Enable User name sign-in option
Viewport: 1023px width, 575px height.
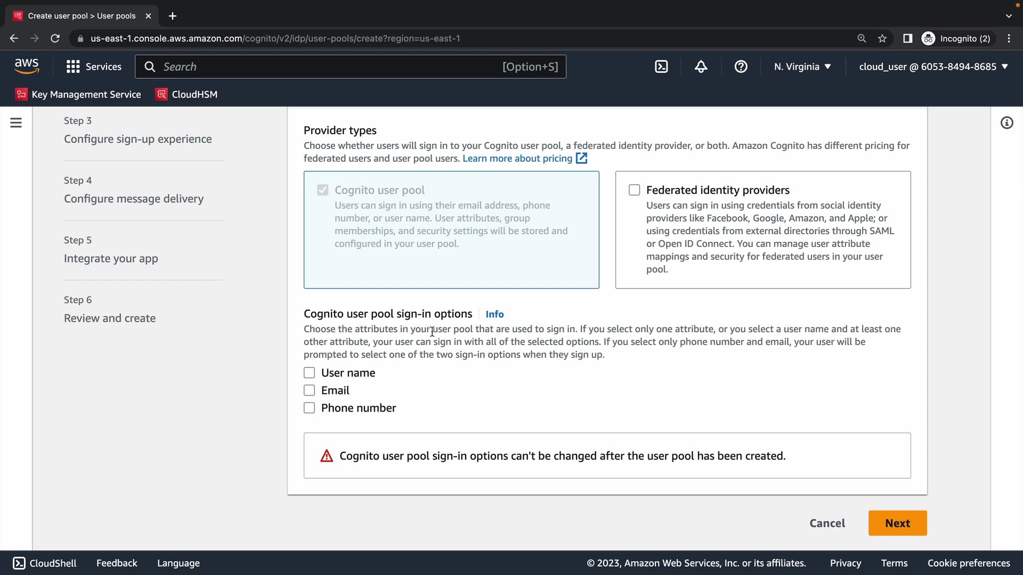310,373
